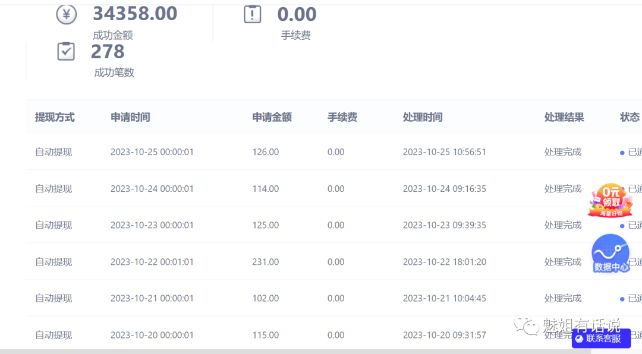The height and width of the screenshot is (354, 642).
Task: Click the 申请时间 column header
Action: tap(130, 117)
